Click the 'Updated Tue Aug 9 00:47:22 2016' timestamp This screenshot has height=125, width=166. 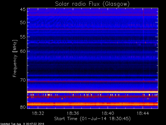click(22, 124)
